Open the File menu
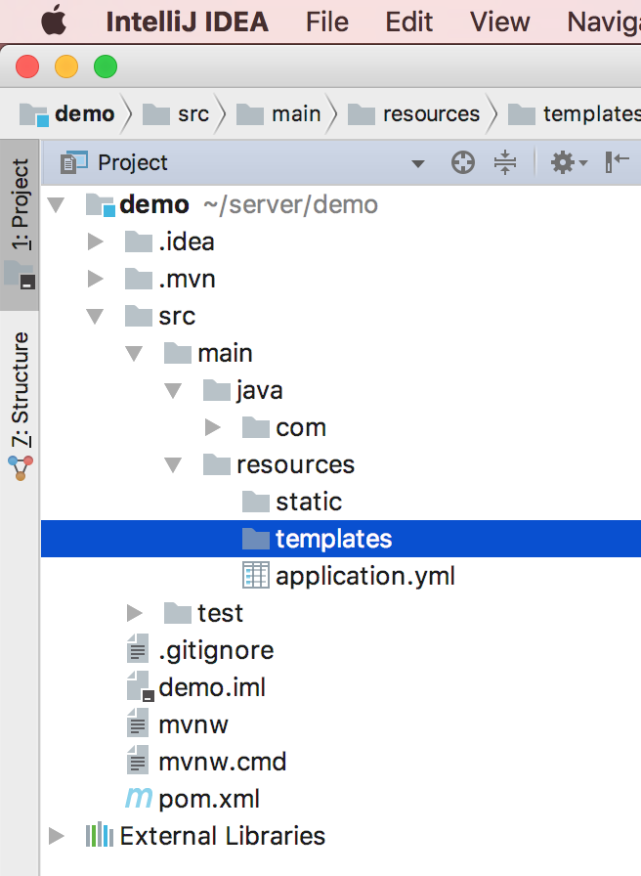The height and width of the screenshot is (876, 641). (326, 22)
